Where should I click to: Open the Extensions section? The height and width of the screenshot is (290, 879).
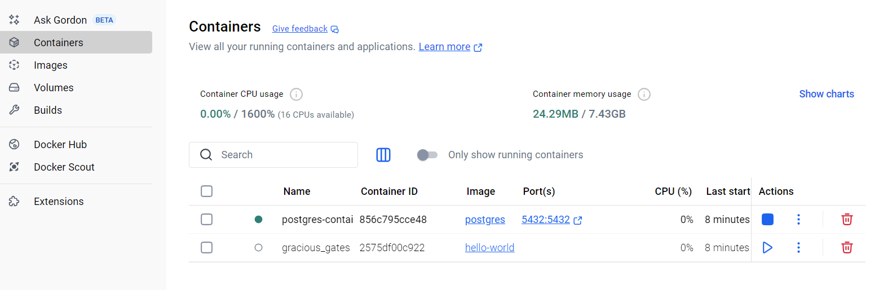pos(76,201)
